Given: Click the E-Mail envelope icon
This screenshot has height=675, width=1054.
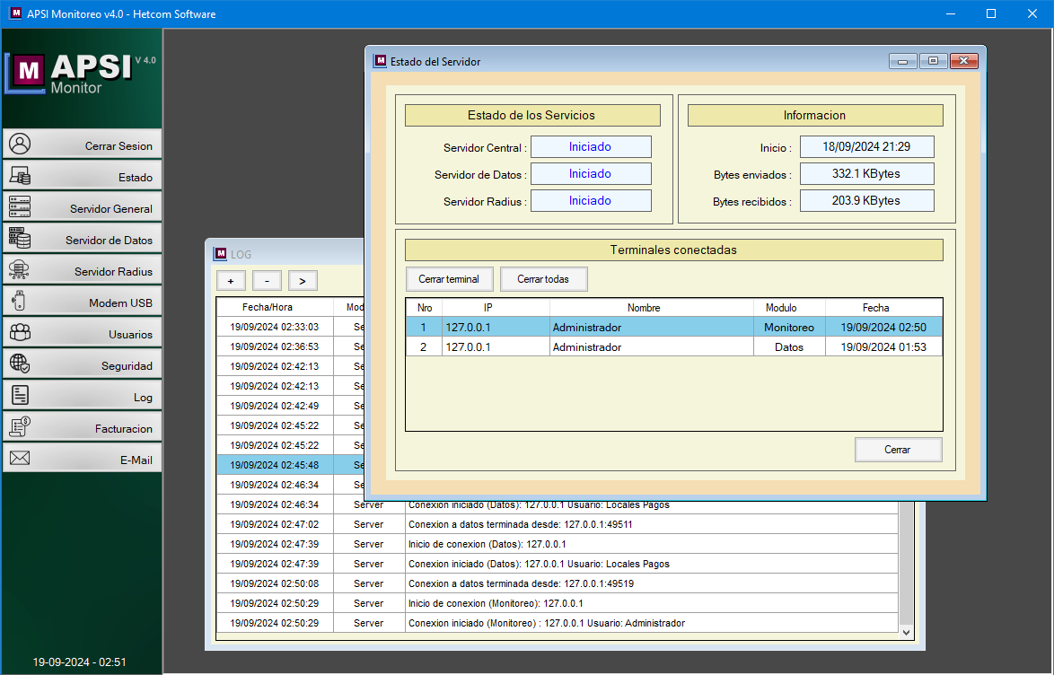Looking at the screenshot, I should 20,459.
